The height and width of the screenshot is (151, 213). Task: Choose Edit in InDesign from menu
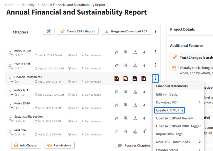coord(168,94)
